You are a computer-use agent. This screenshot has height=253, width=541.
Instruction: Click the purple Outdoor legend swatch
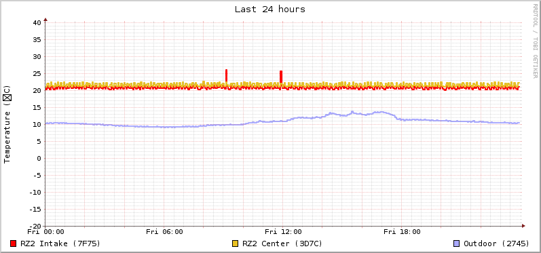(457, 244)
